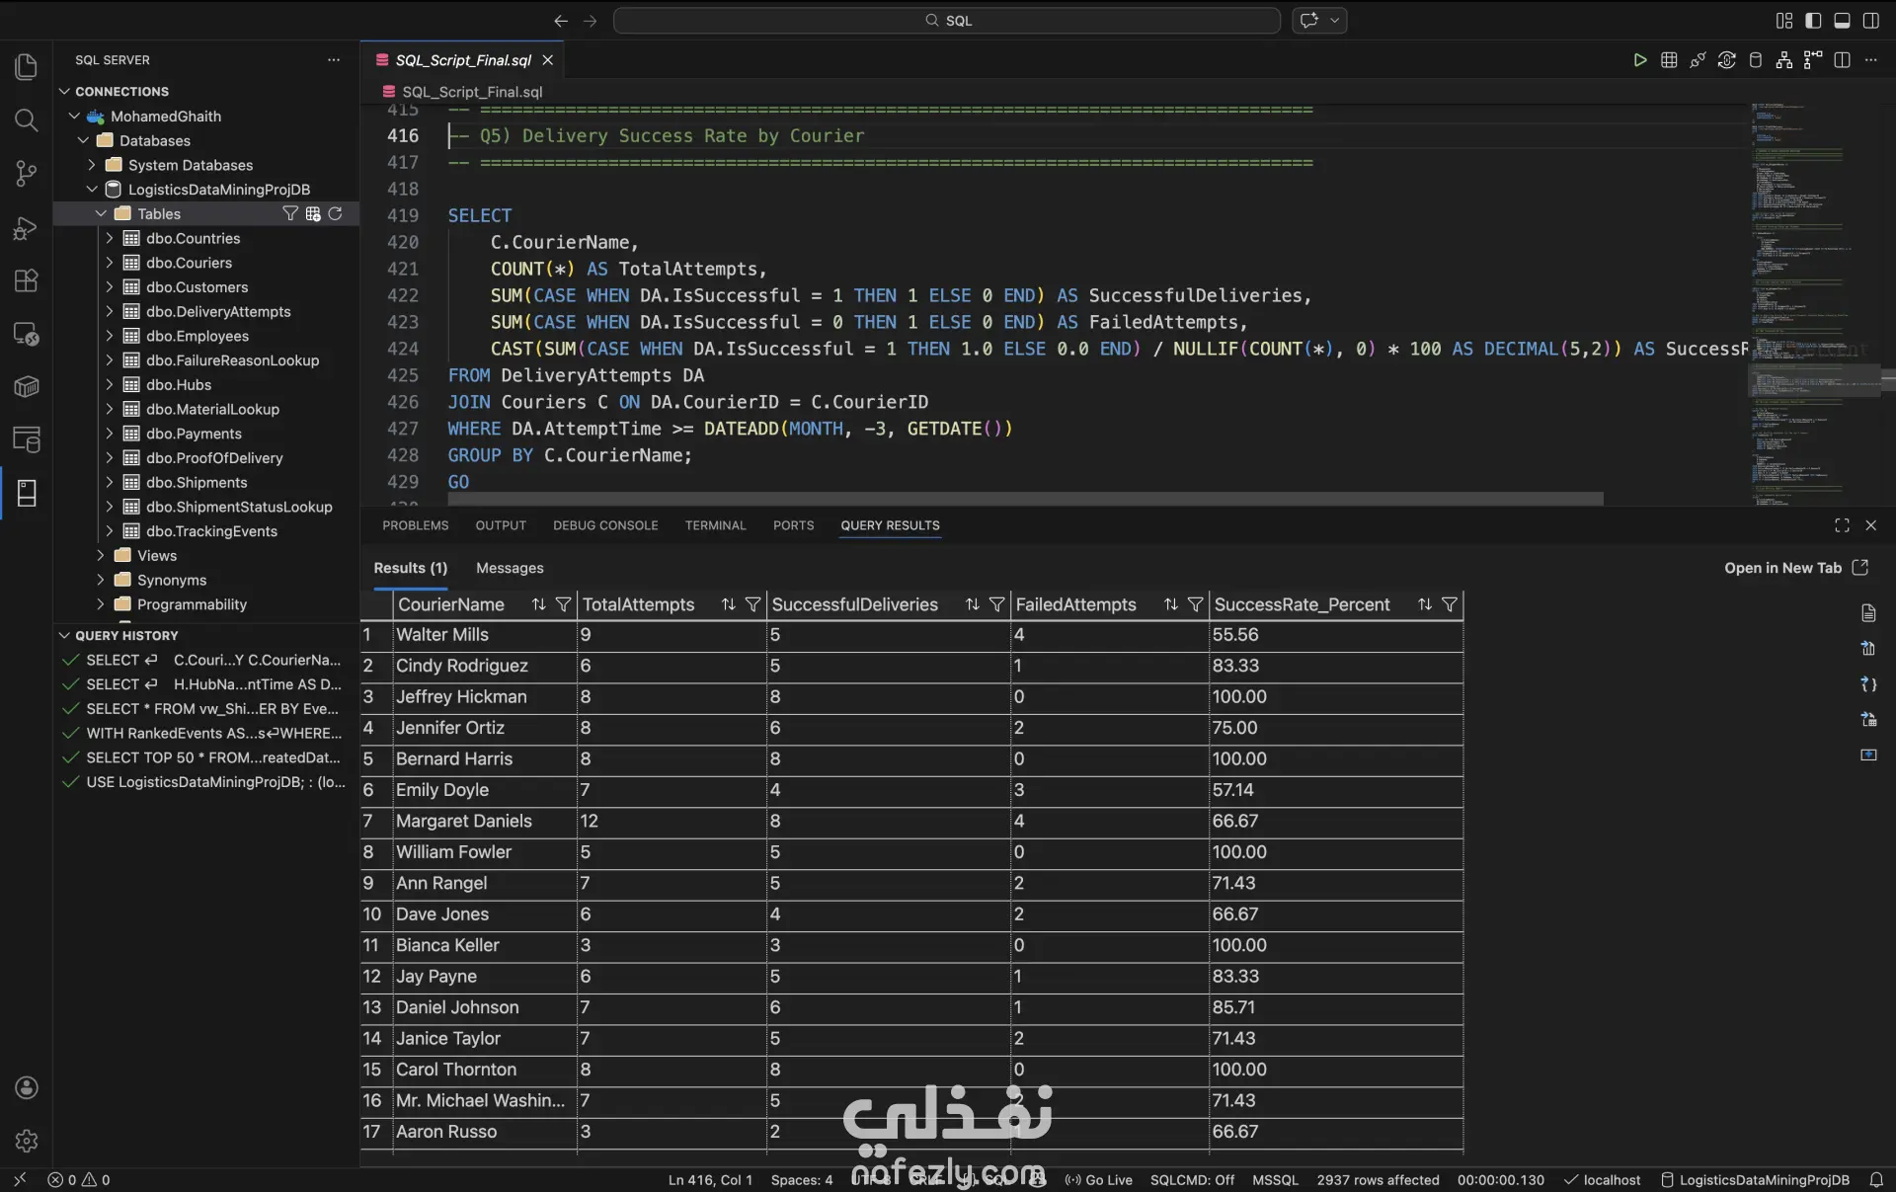Screen dimensions: 1896x1192
Task: Open notifications bell in status bar
Action: (1876, 1180)
